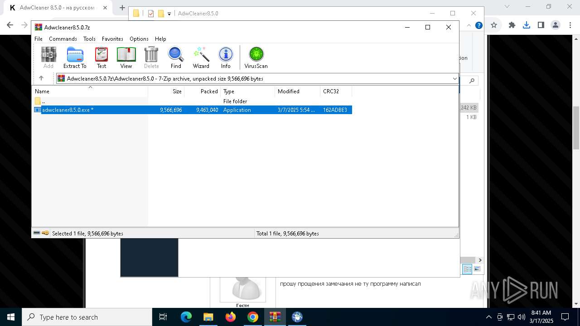The width and height of the screenshot is (580, 326).
Task: Open the File menu
Action: point(39,39)
